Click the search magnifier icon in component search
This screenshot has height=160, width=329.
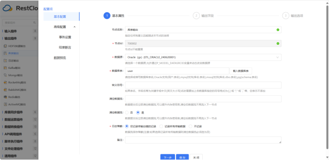[35, 23]
